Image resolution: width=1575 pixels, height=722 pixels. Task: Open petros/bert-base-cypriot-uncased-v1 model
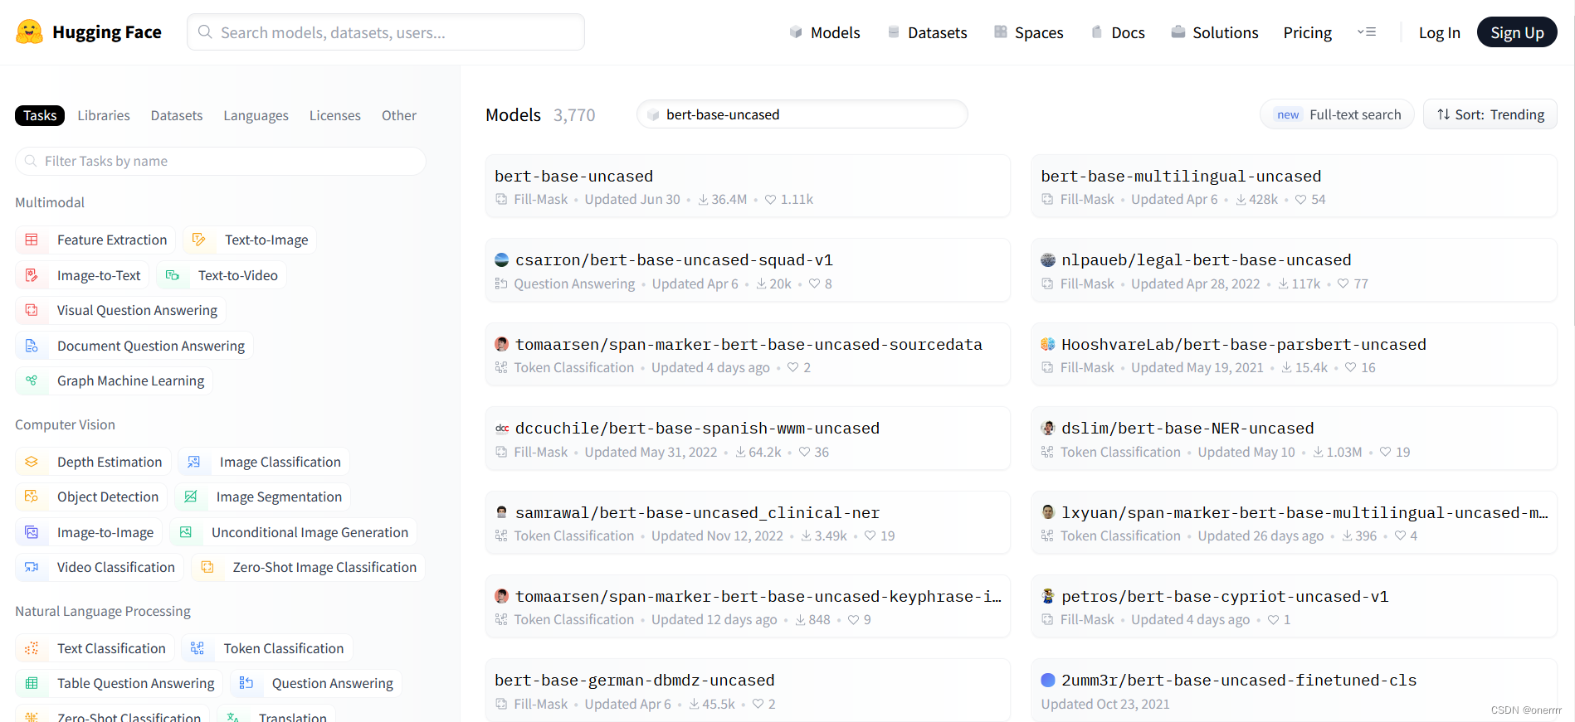pyautogui.click(x=1294, y=607)
